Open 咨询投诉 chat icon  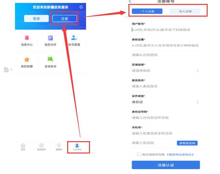(51, 59)
